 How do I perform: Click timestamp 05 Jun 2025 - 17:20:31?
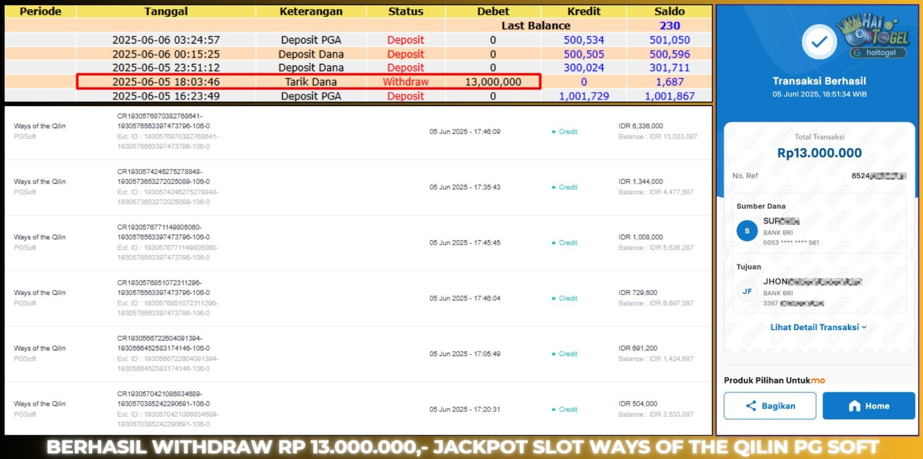(465, 409)
